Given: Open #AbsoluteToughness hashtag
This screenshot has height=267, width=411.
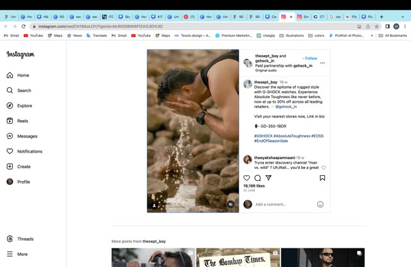Looking at the screenshot, I should [x=292, y=136].
